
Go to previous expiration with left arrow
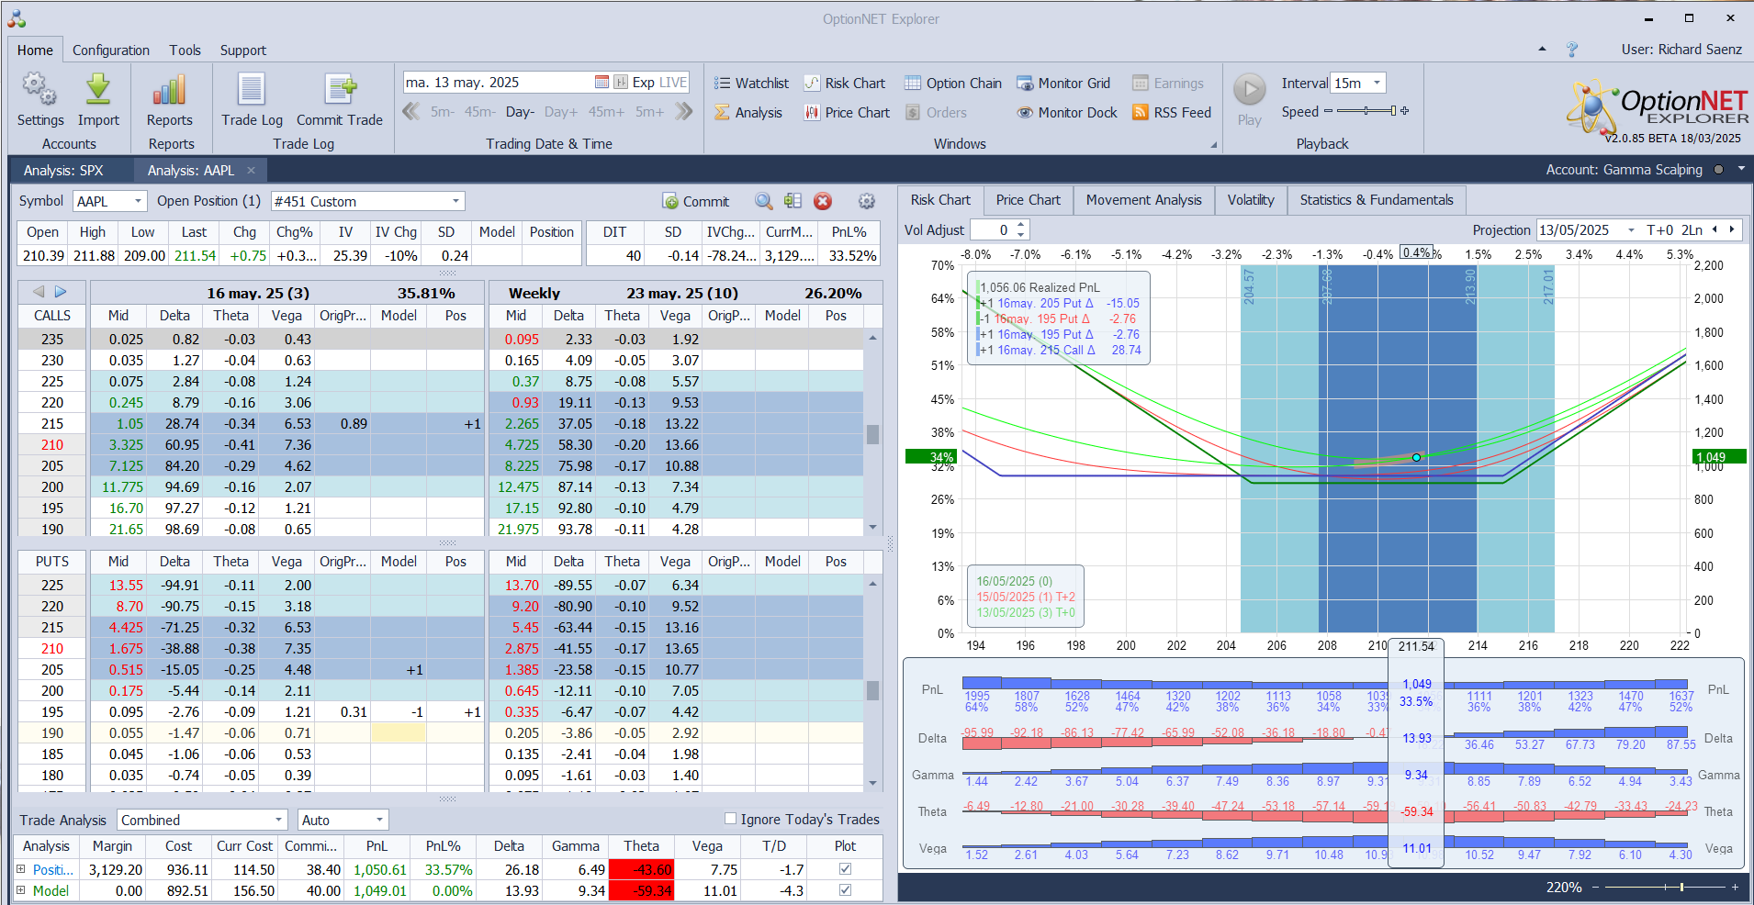(x=39, y=292)
